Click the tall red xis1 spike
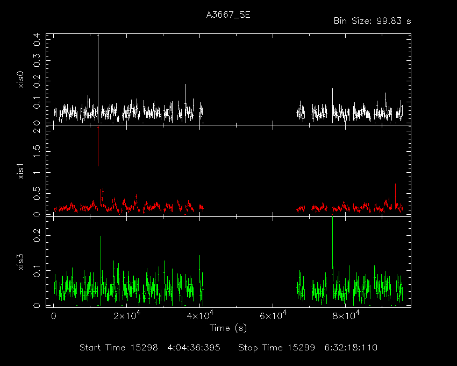 point(98,146)
